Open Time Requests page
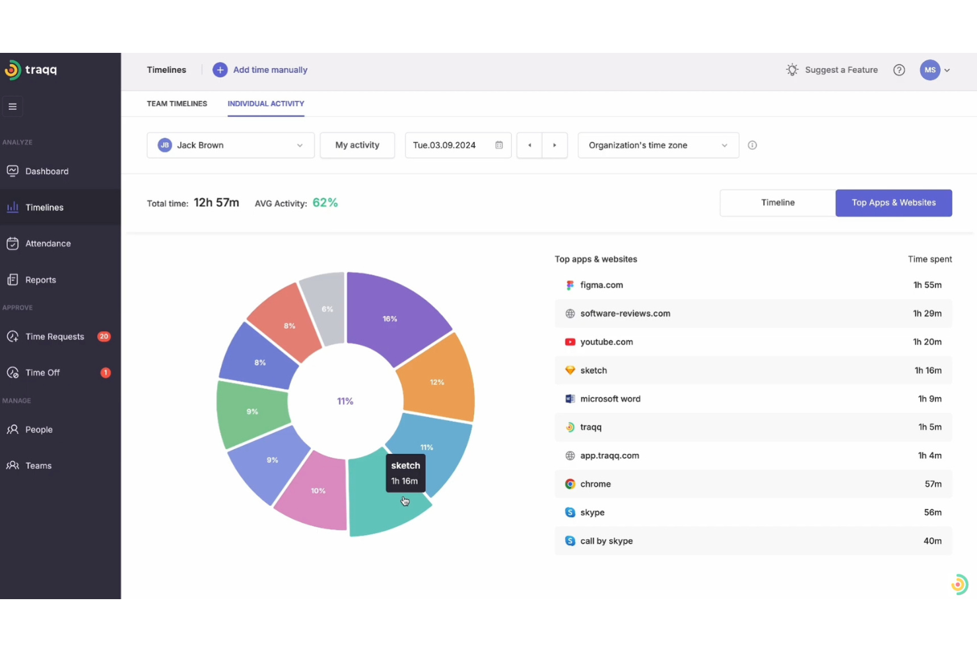 [55, 337]
